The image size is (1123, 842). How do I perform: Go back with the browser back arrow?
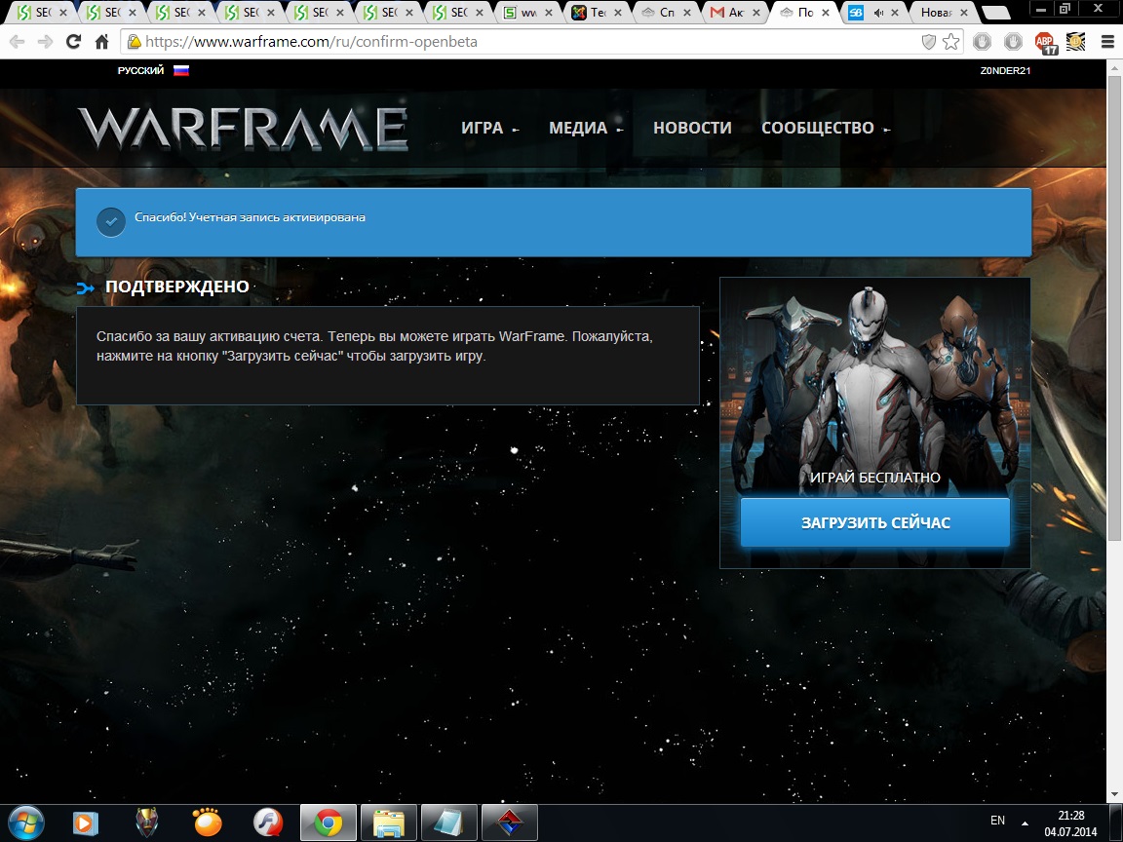pos(18,42)
